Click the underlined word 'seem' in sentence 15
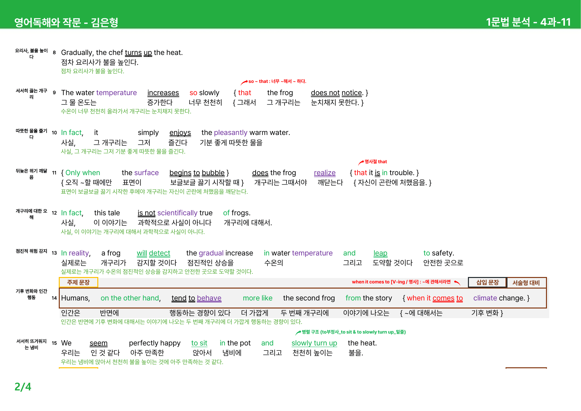581x411 pixels. click(x=99, y=343)
